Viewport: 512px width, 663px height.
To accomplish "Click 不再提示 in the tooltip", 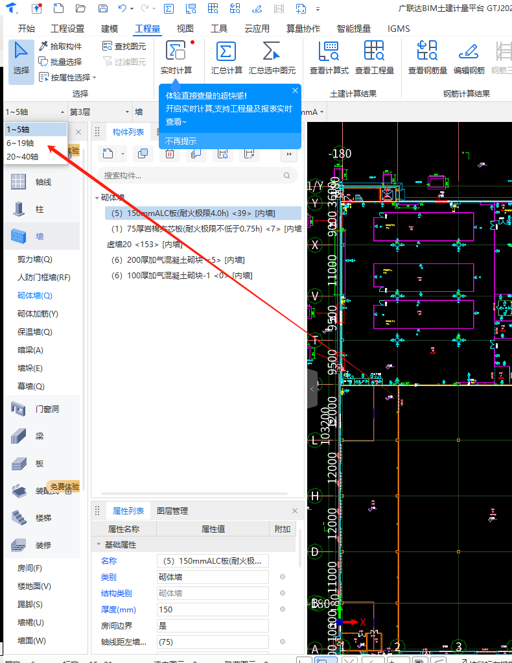I will coord(181,141).
